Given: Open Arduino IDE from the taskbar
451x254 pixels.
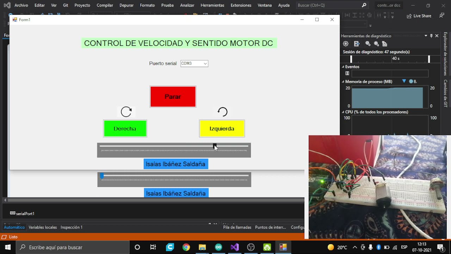Looking at the screenshot, I should 218,247.
